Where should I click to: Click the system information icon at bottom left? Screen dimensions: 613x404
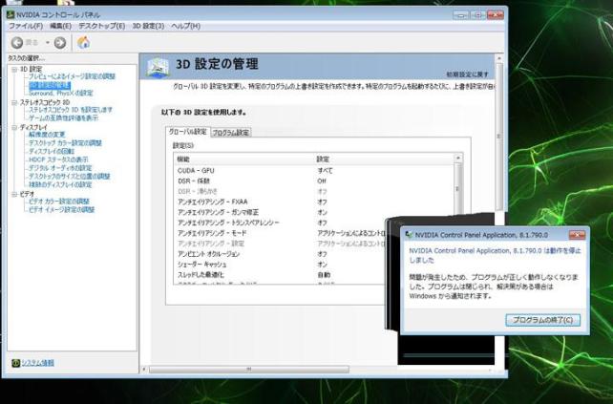15,363
